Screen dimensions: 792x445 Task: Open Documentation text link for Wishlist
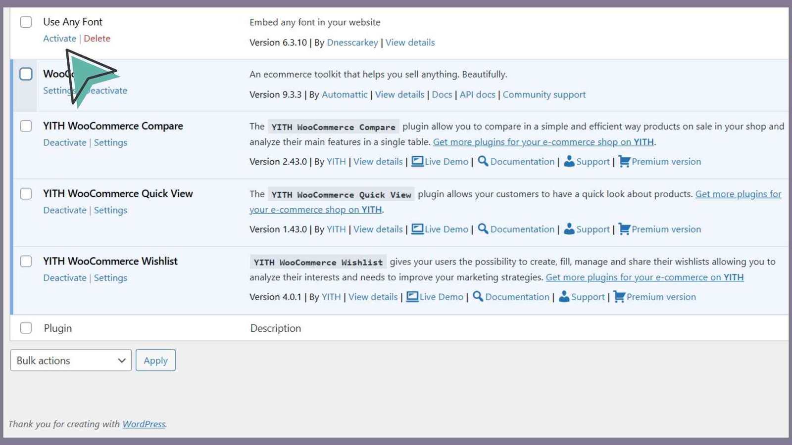click(x=517, y=297)
